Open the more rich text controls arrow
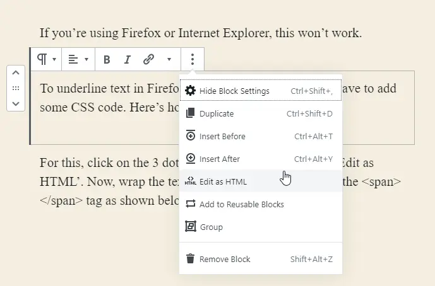The image size is (435, 286). (x=169, y=60)
